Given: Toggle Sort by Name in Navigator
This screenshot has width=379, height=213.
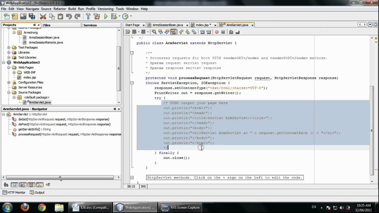Looking at the screenshot, I should pyautogui.click(x=40, y=185).
